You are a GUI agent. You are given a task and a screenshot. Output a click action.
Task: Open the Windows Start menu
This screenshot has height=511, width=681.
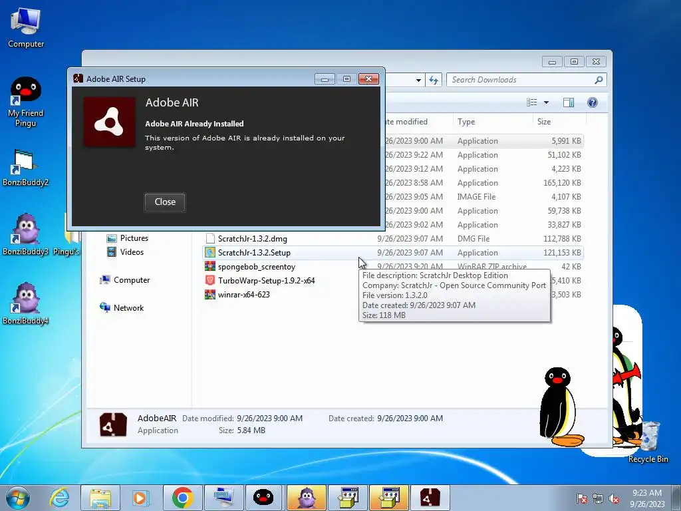click(18, 498)
